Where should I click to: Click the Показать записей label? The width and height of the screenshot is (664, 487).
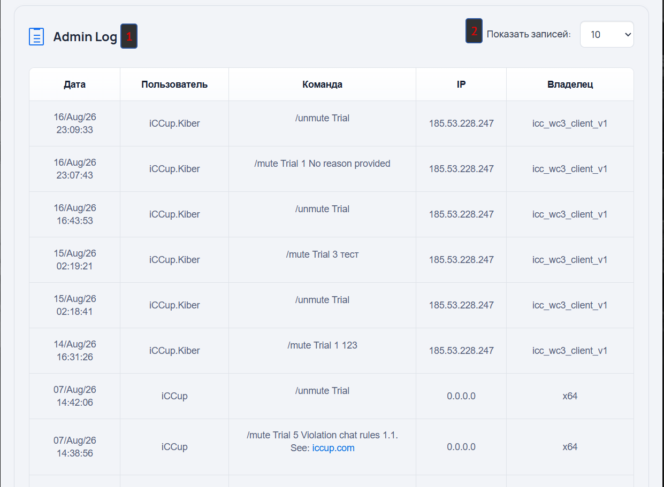click(x=529, y=34)
